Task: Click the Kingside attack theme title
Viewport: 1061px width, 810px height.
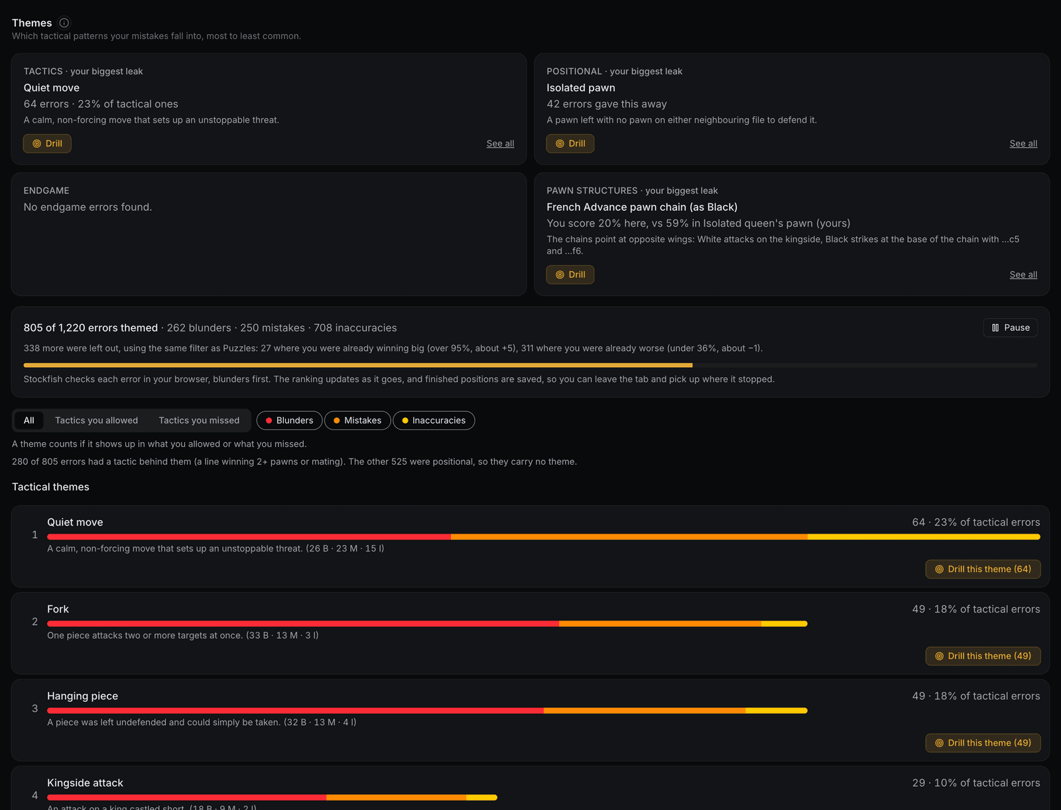Action: (x=85, y=783)
